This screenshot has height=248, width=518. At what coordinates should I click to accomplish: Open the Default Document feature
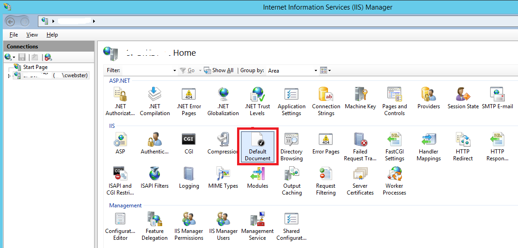(258, 146)
